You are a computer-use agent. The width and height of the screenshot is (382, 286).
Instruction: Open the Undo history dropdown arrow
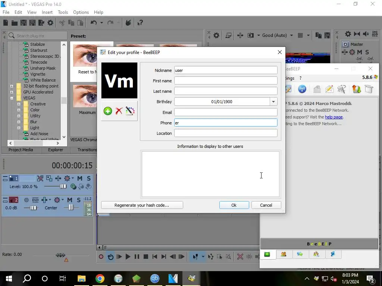pyautogui.click(x=101, y=23)
